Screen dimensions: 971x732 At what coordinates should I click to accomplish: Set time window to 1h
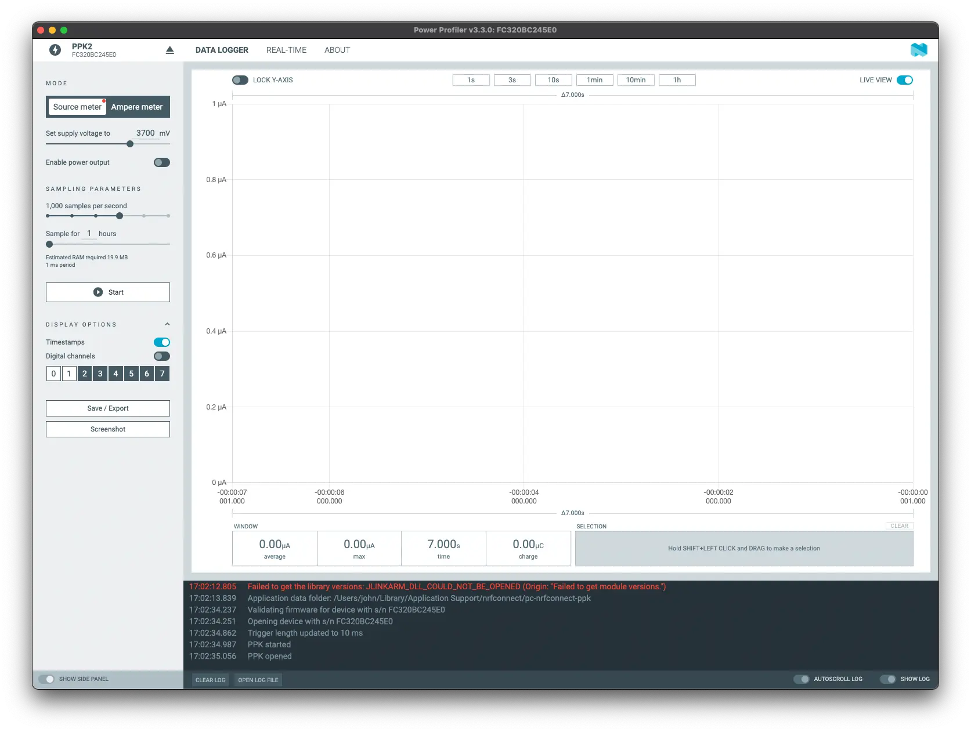pyautogui.click(x=677, y=80)
